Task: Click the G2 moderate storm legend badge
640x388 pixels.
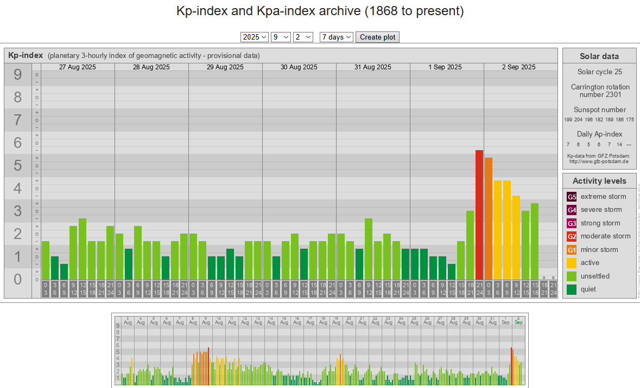Action: pyautogui.click(x=572, y=236)
